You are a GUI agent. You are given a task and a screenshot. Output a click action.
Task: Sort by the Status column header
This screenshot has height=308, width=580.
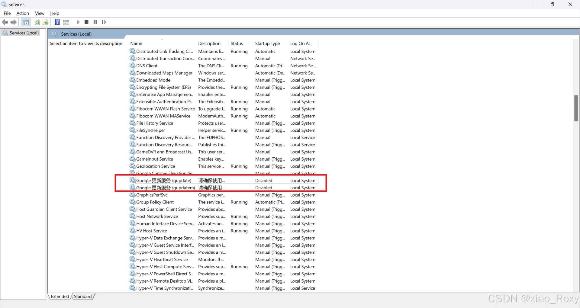pyautogui.click(x=240, y=43)
